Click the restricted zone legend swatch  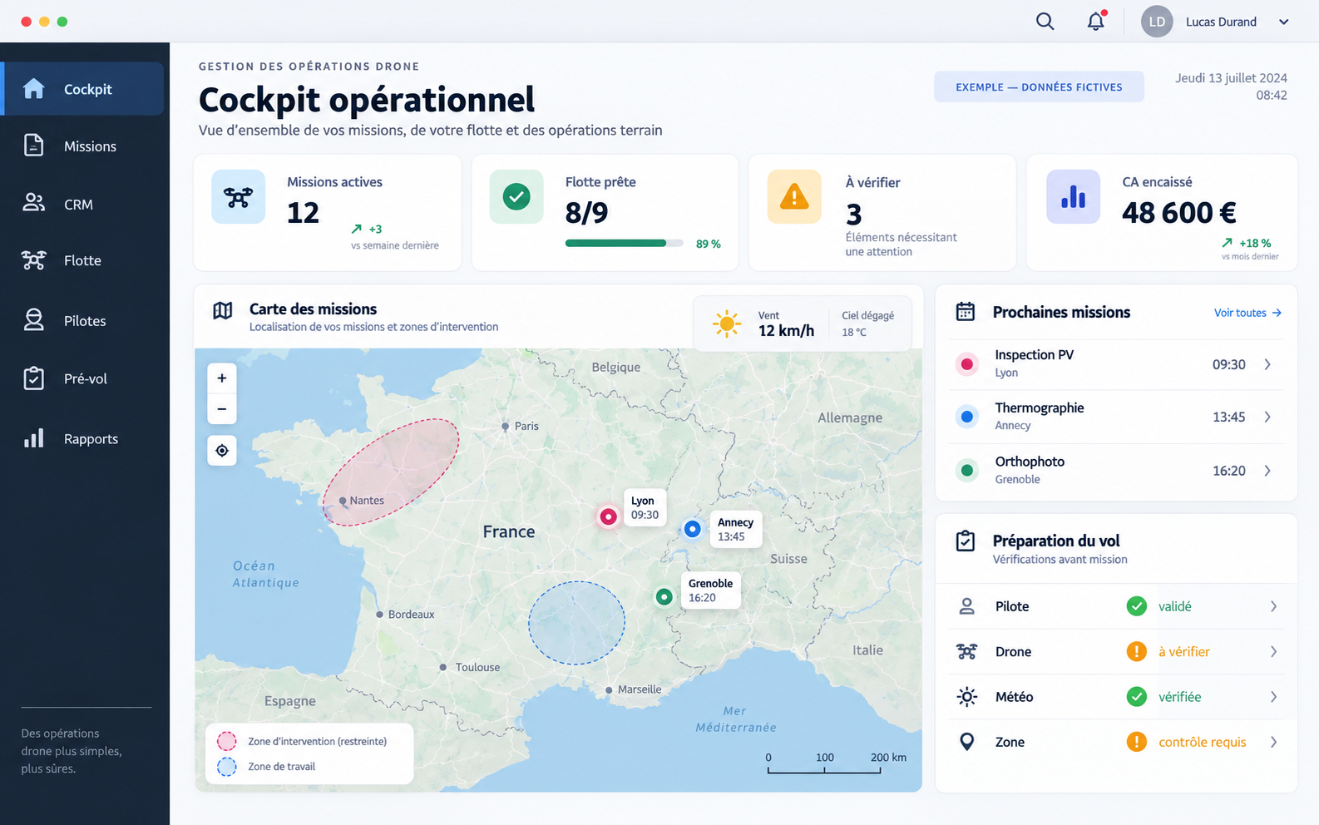click(226, 741)
